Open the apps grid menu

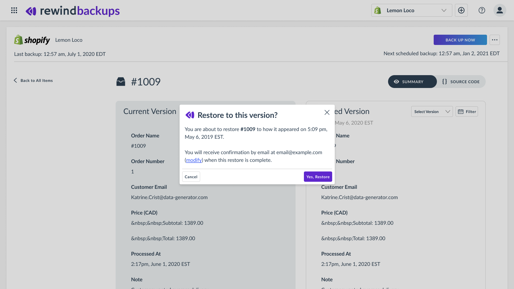(14, 10)
